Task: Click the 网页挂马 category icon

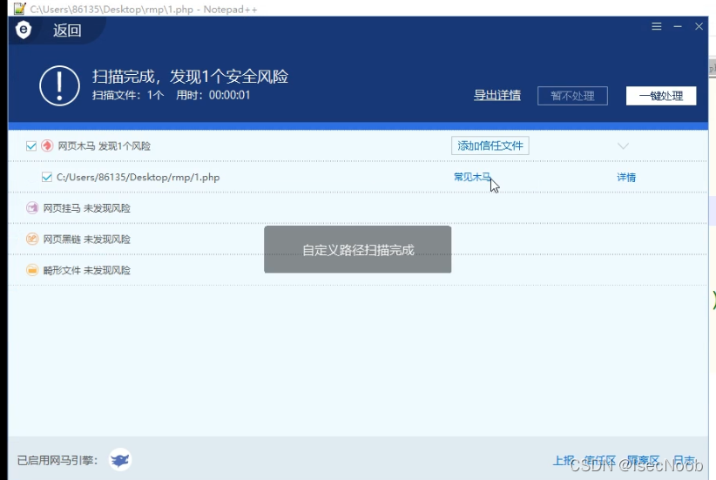Action: 32,208
